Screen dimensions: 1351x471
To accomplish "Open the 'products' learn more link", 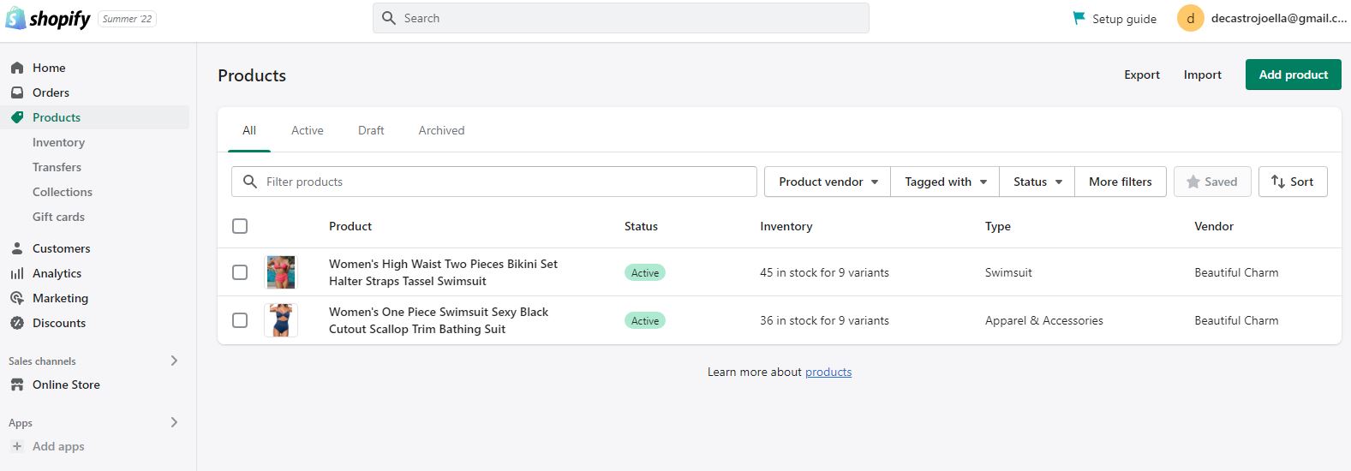I will click(828, 372).
